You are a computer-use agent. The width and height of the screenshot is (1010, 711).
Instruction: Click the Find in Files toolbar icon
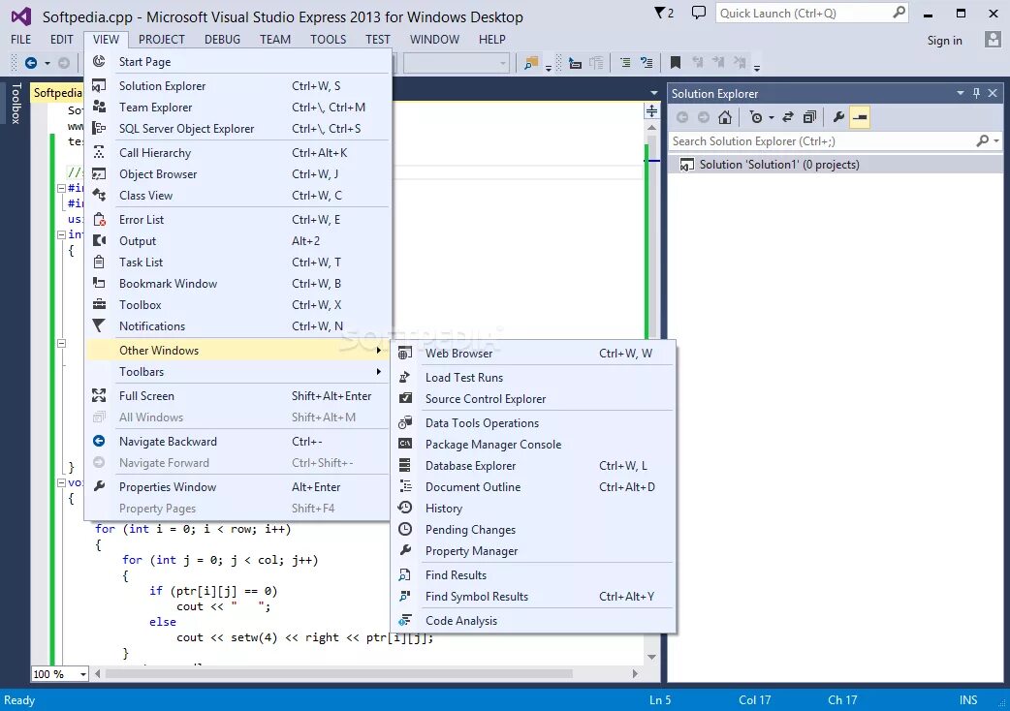531,62
